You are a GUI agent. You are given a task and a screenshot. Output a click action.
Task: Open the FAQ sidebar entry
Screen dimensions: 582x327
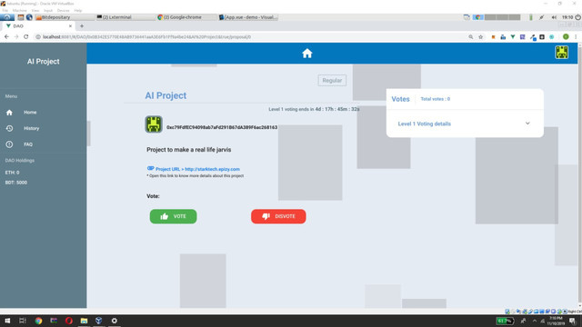coord(28,144)
